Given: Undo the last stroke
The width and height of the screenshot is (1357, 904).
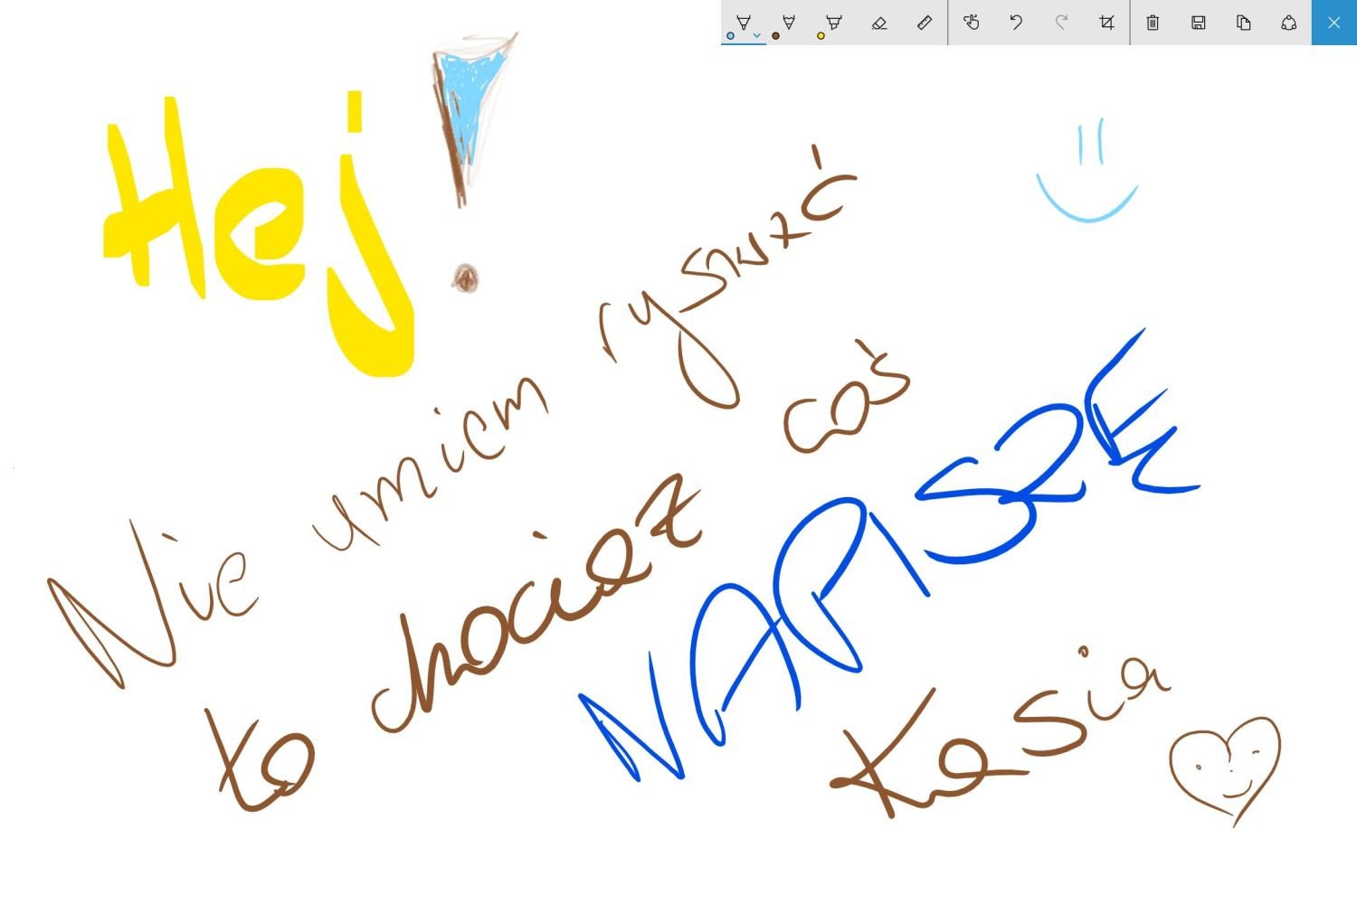Looking at the screenshot, I should pyautogui.click(x=1016, y=22).
